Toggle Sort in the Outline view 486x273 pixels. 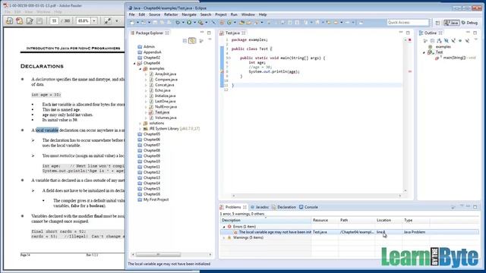(439, 40)
